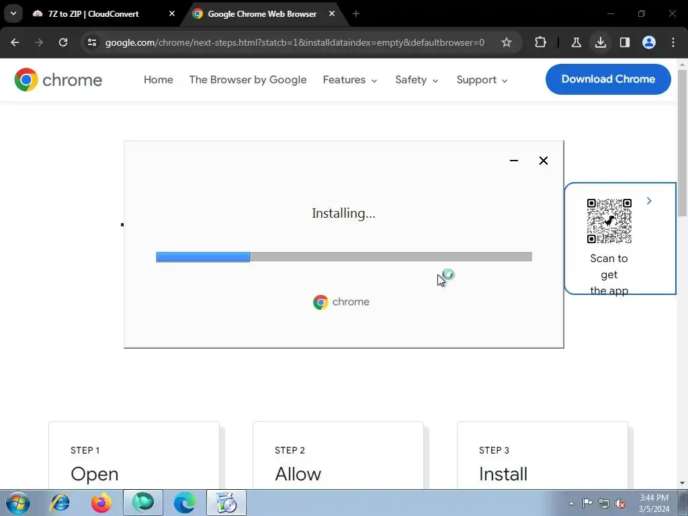Close the Installing dialog
This screenshot has height=516, width=688.
(543, 161)
